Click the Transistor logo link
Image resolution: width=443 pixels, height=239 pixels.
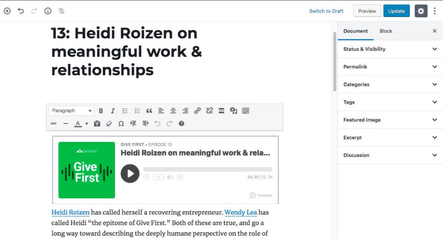coord(261,195)
